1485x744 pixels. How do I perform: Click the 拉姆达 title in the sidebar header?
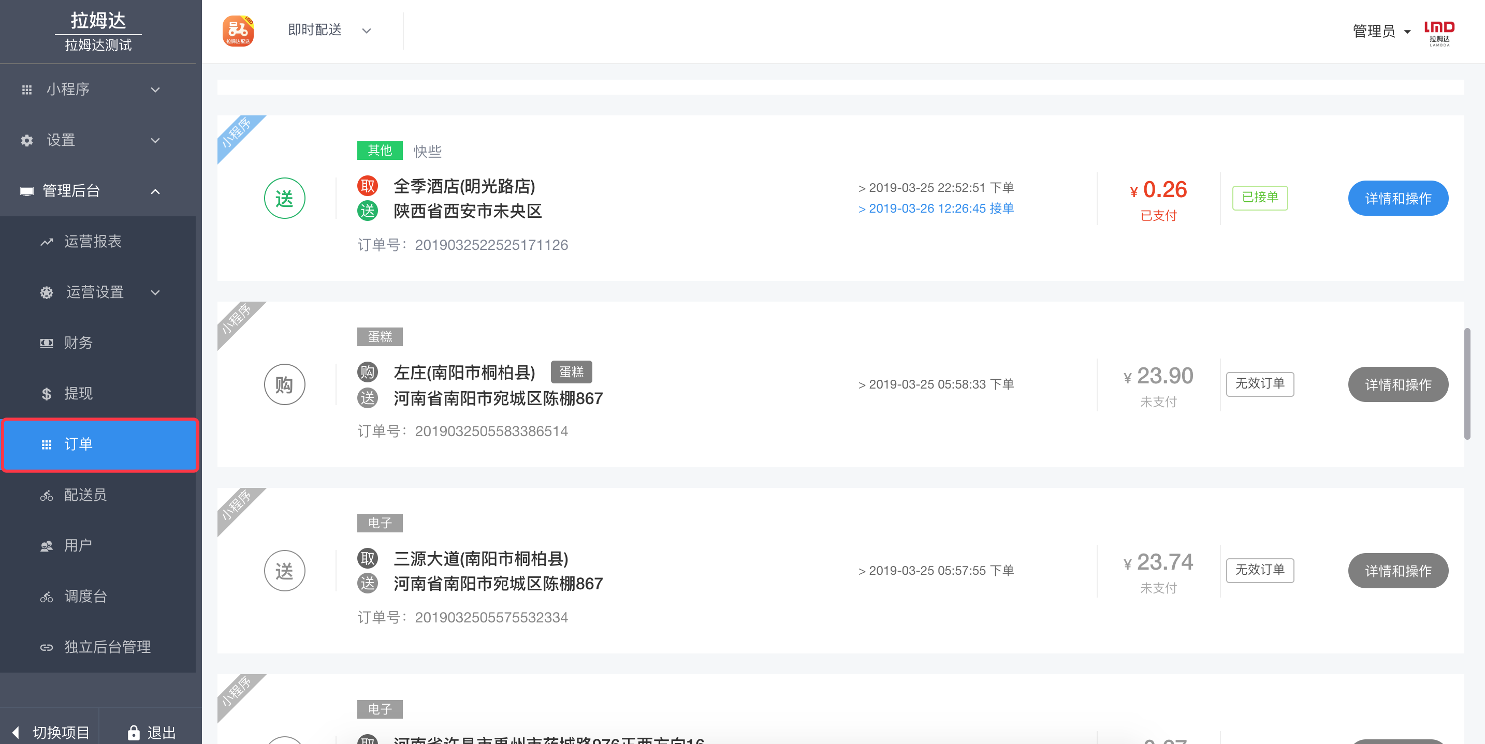coord(98,20)
